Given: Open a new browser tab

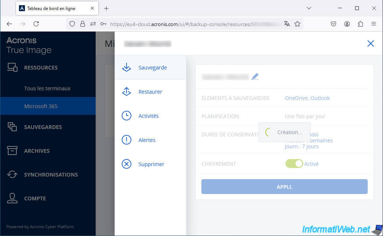Looking at the screenshot, I should pos(106,8).
